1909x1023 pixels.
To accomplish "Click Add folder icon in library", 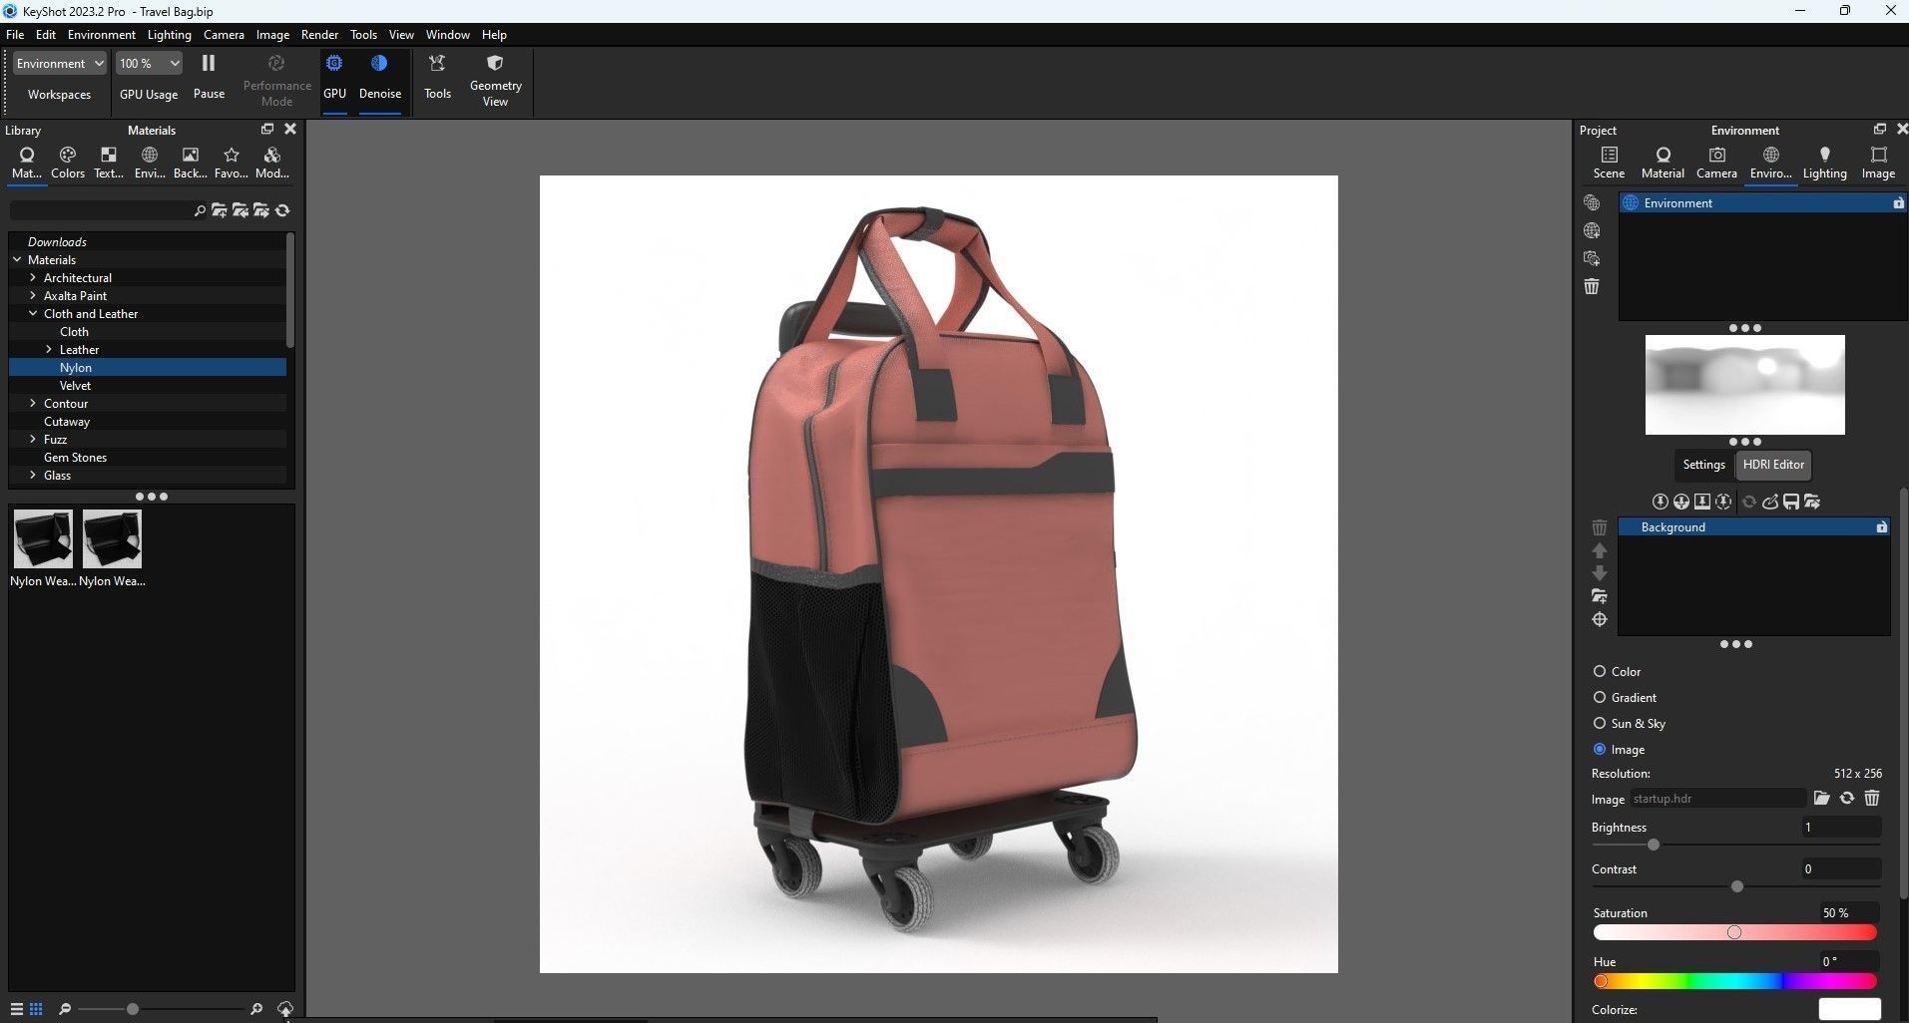I will [220, 210].
